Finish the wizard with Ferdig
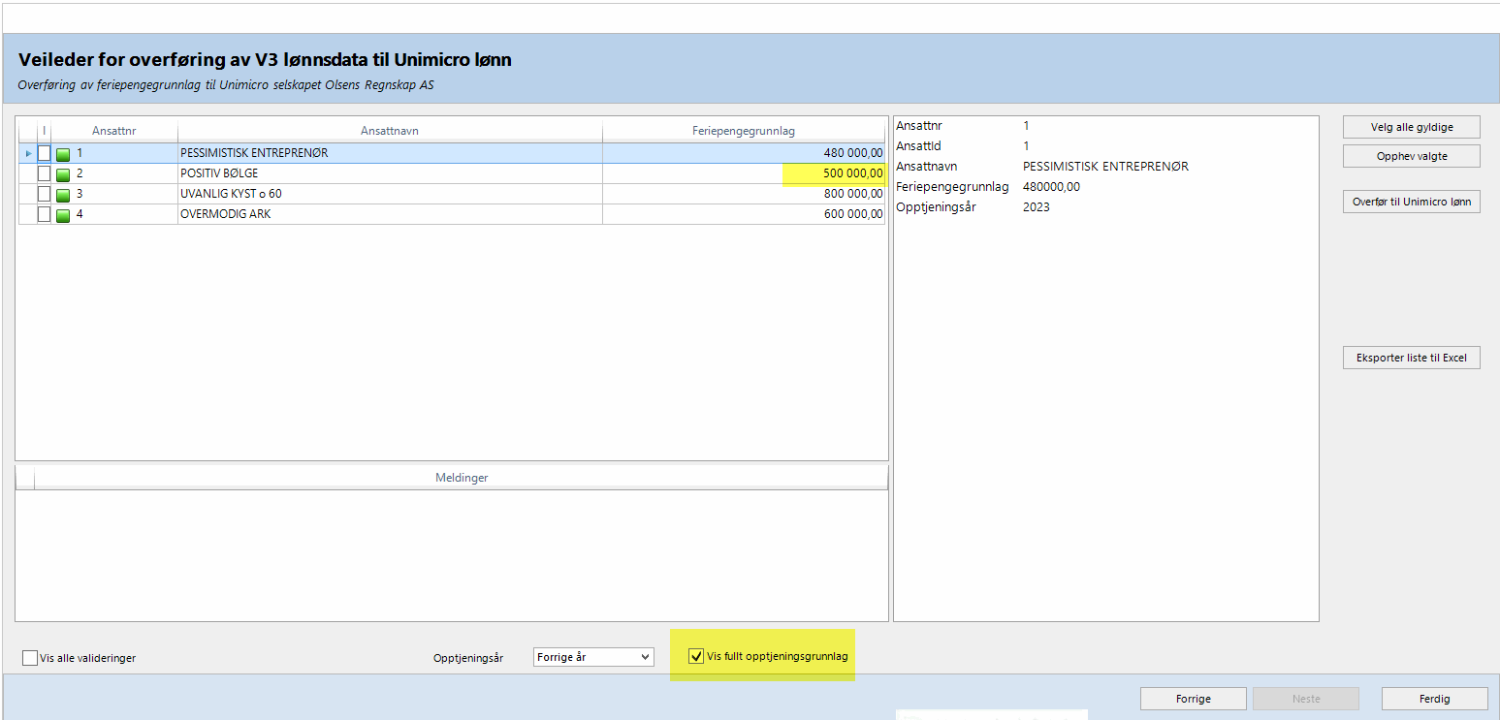The image size is (1500, 720). (x=1434, y=699)
